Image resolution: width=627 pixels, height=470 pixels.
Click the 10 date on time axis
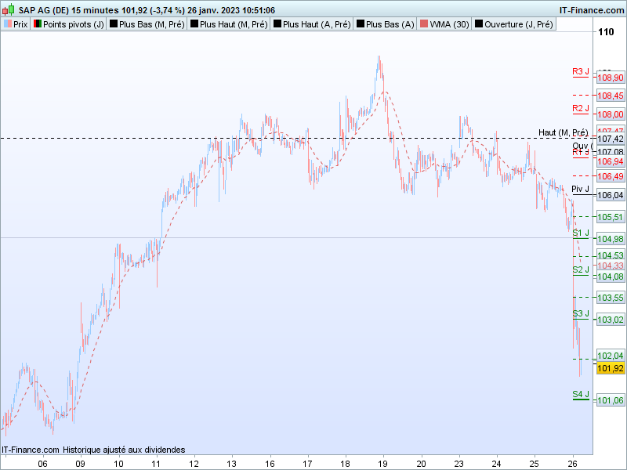(119, 464)
